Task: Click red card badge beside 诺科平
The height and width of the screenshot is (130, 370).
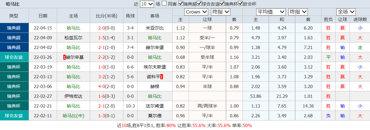Action: pyautogui.click(x=162, y=77)
